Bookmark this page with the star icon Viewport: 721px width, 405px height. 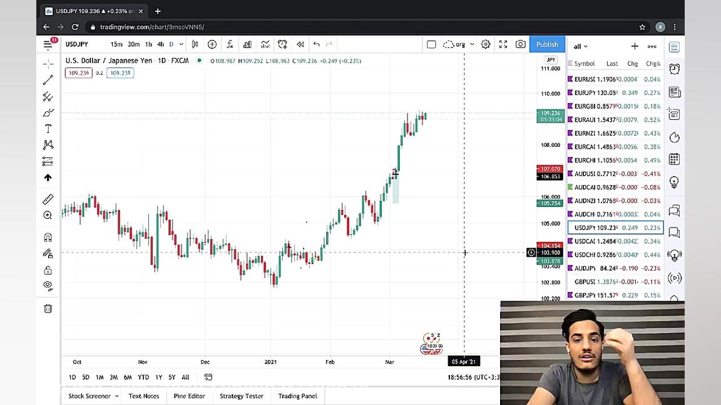point(642,27)
